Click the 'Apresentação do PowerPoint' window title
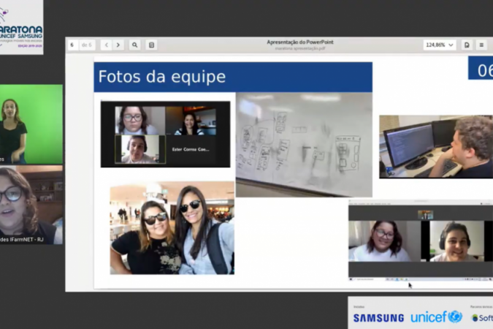The width and height of the screenshot is (493, 329). pos(300,42)
